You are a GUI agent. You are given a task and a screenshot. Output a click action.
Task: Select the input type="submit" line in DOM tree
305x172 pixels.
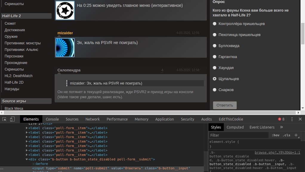click(x=111, y=168)
